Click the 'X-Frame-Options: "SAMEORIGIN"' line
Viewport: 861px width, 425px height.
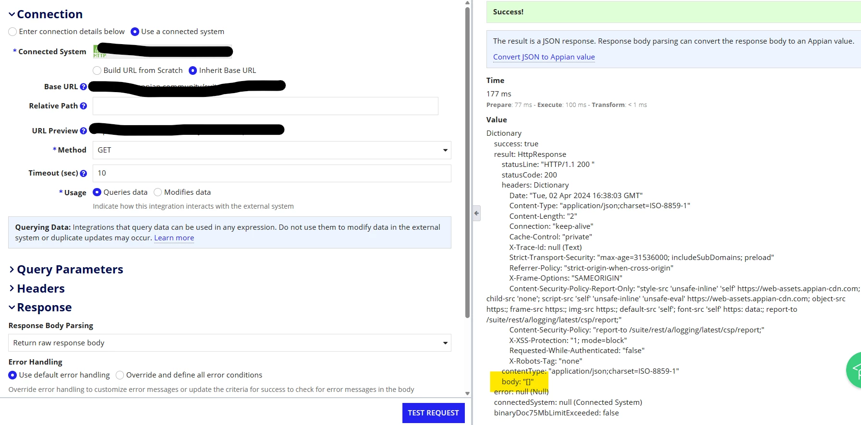566,278
